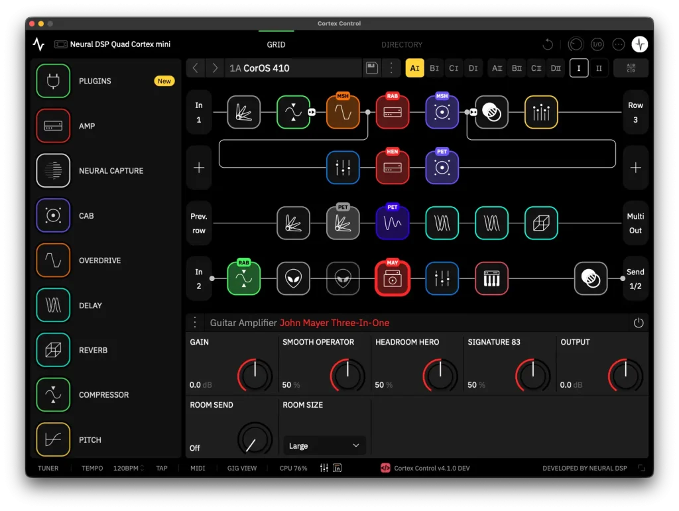679x511 pixels.
Task: Select the Multi Out output node
Action: (x=635, y=223)
